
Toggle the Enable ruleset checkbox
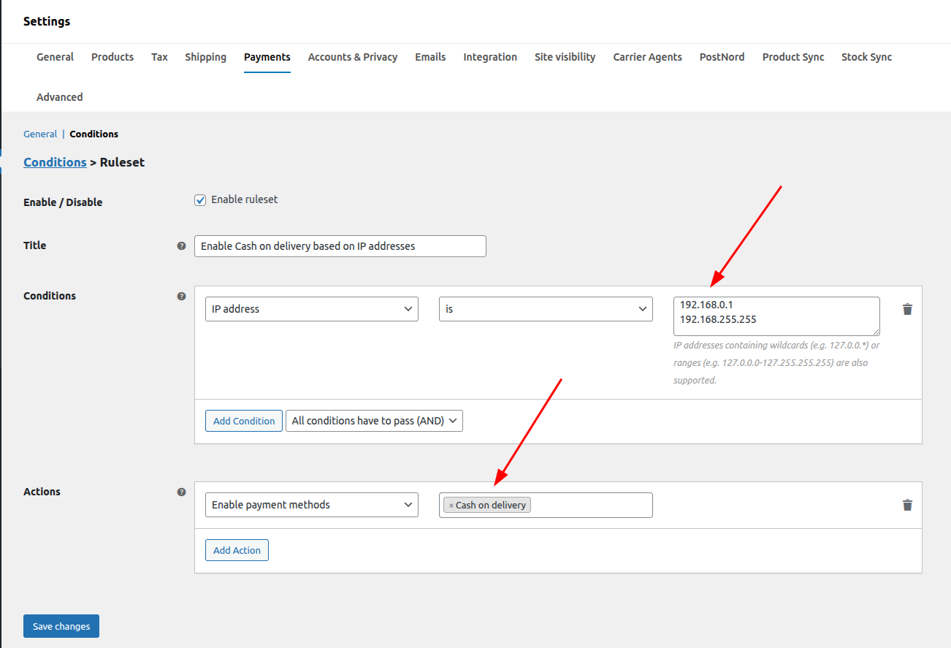[200, 200]
